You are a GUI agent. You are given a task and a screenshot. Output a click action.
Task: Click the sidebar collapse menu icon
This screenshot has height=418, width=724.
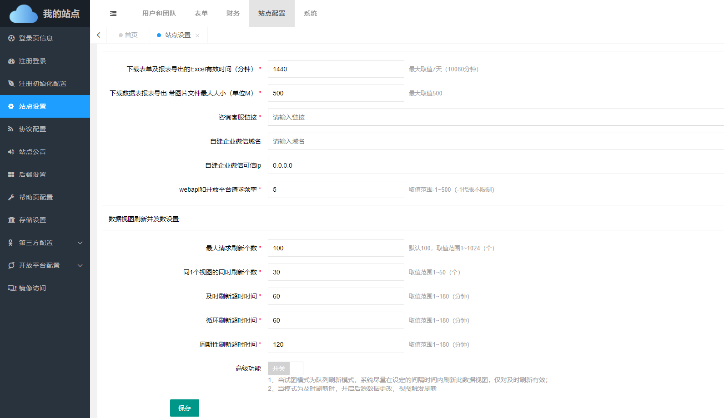coord(113,14)
